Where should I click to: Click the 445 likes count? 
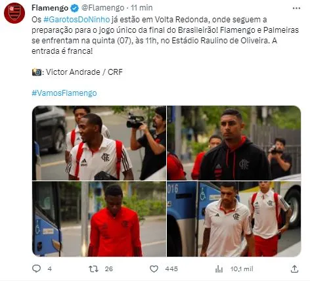[171, 269]
